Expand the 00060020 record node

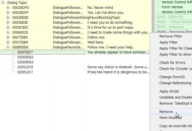pyautogui.click(x=8, y=32)
